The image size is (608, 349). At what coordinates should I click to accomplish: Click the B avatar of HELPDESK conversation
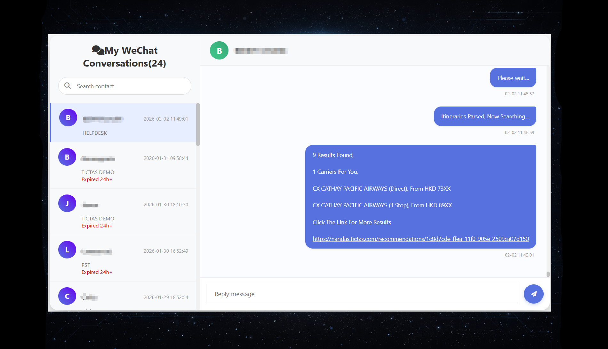point(68,118)
